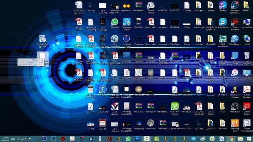Screen dimensions: 253x142
Task: Open File Explorer from the taskbar
Action: 240,139
